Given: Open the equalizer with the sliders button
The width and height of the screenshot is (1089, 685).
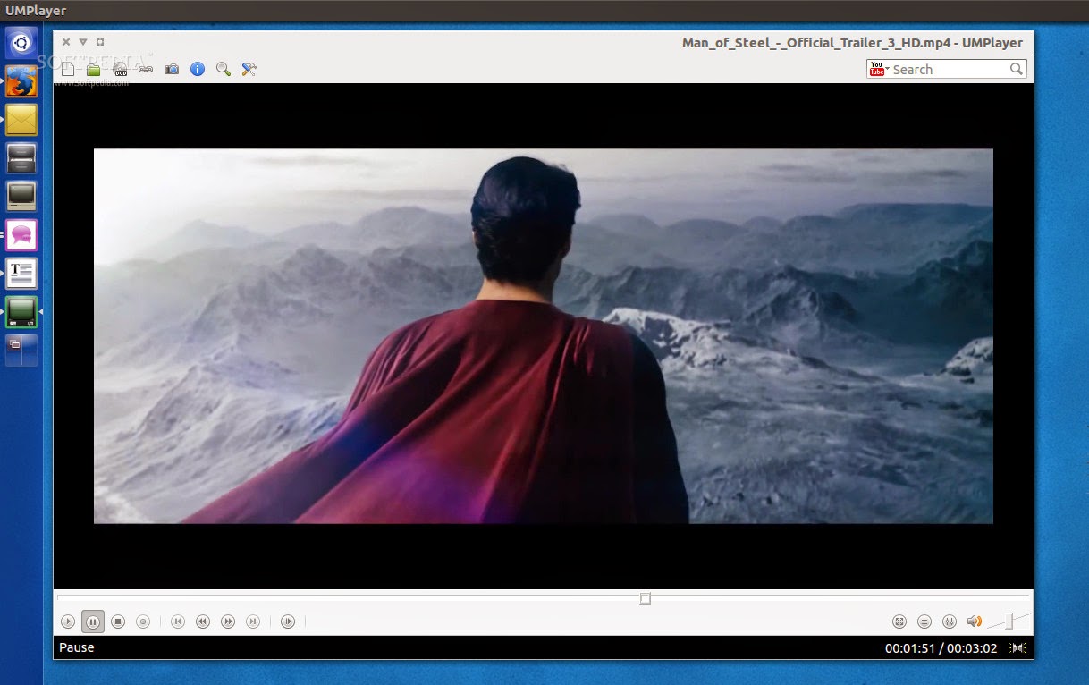Looking at the screenshot, I should point(950,622).
